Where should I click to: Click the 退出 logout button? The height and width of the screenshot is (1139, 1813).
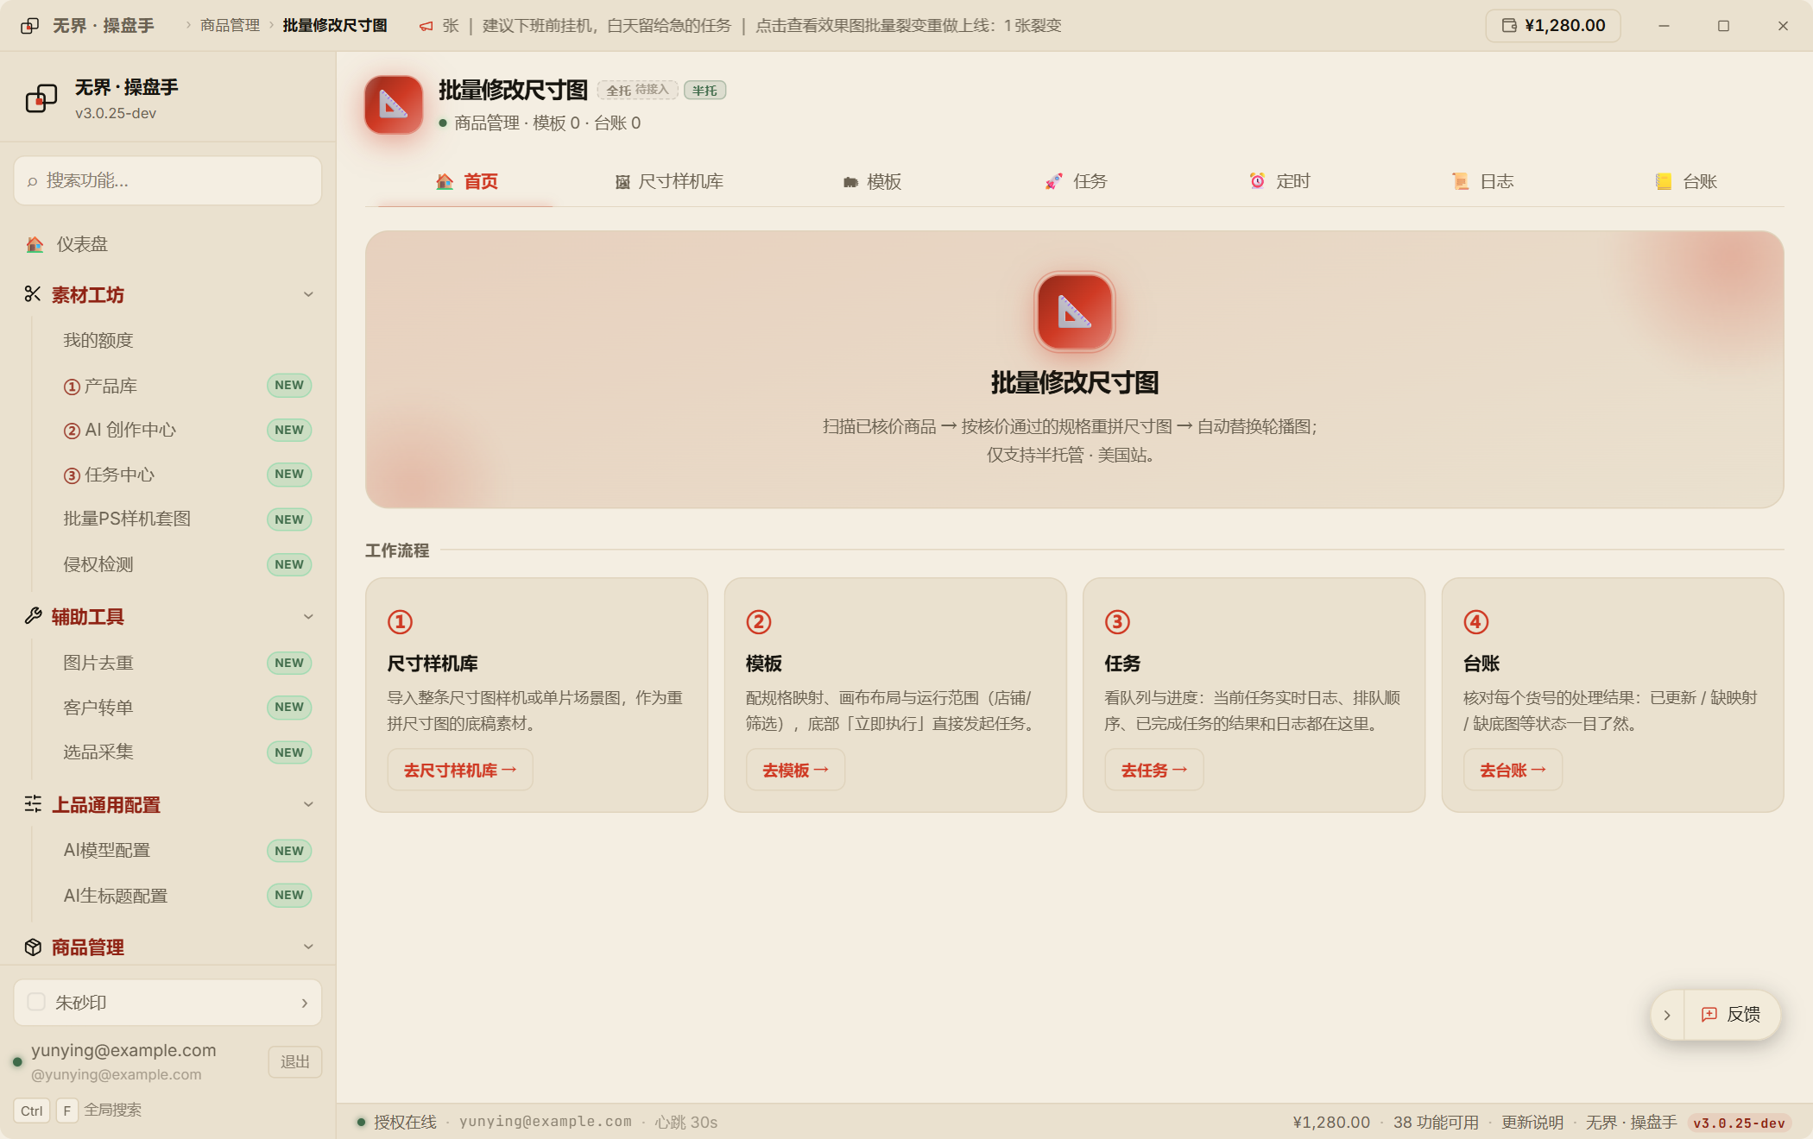coord(295,1061)
